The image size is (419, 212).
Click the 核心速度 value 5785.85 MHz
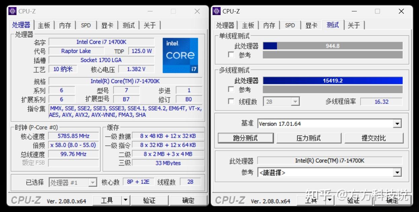74,136
